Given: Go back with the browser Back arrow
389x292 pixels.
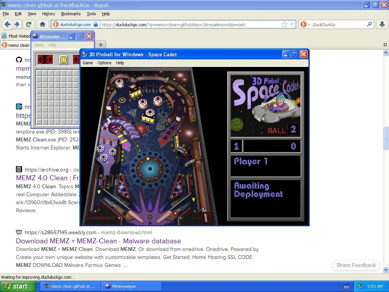Looking at the screenshot, I should point(8,24).
